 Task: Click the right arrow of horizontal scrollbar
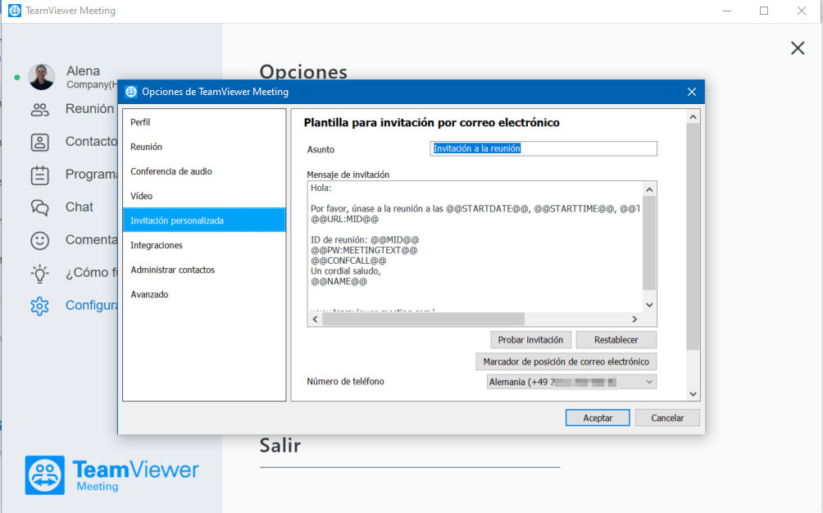pos(634,319)
